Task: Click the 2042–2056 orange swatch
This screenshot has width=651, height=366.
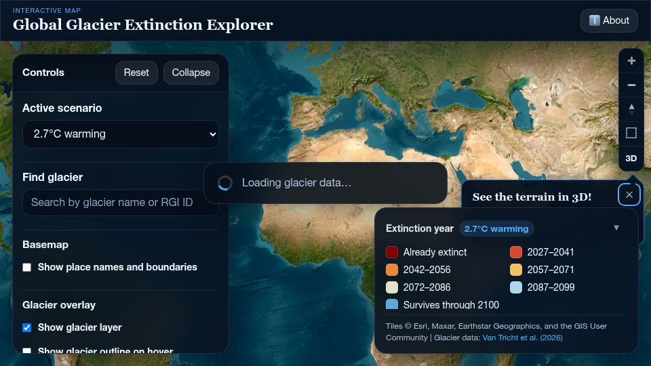Action: (392, 270)
